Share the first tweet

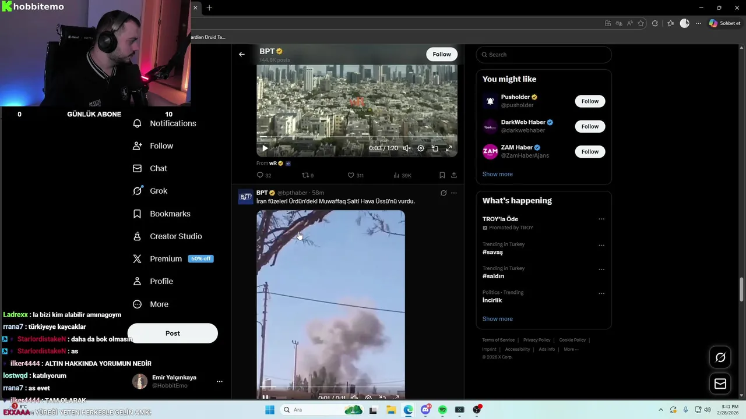click(x=454, y=175)
